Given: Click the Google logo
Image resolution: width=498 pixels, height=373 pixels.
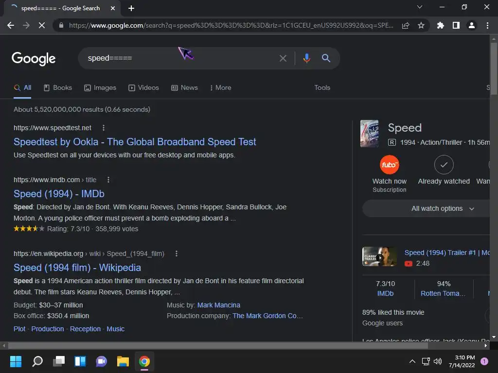Looking at the screenshot, I should (34, 59).
